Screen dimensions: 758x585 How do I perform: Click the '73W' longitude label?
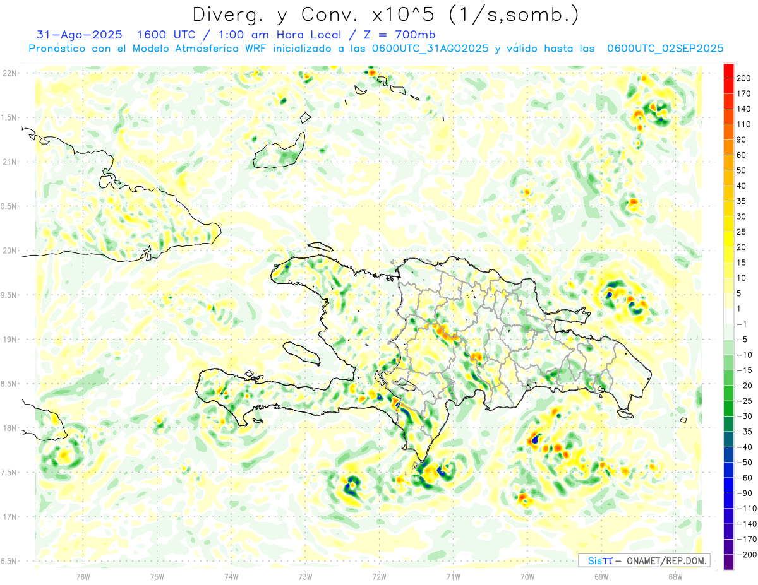[x=305, y=577]
